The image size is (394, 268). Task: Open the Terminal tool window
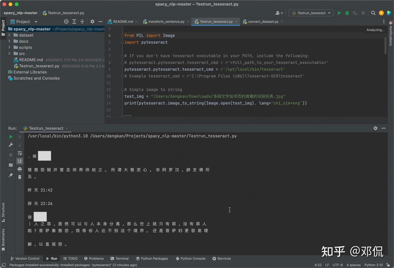[120, 258]
